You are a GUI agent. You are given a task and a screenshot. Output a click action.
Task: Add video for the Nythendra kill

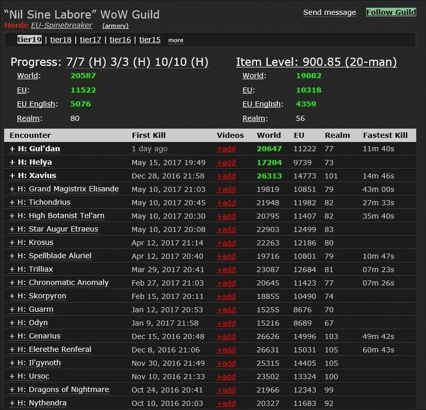click(x=226, y=403)
